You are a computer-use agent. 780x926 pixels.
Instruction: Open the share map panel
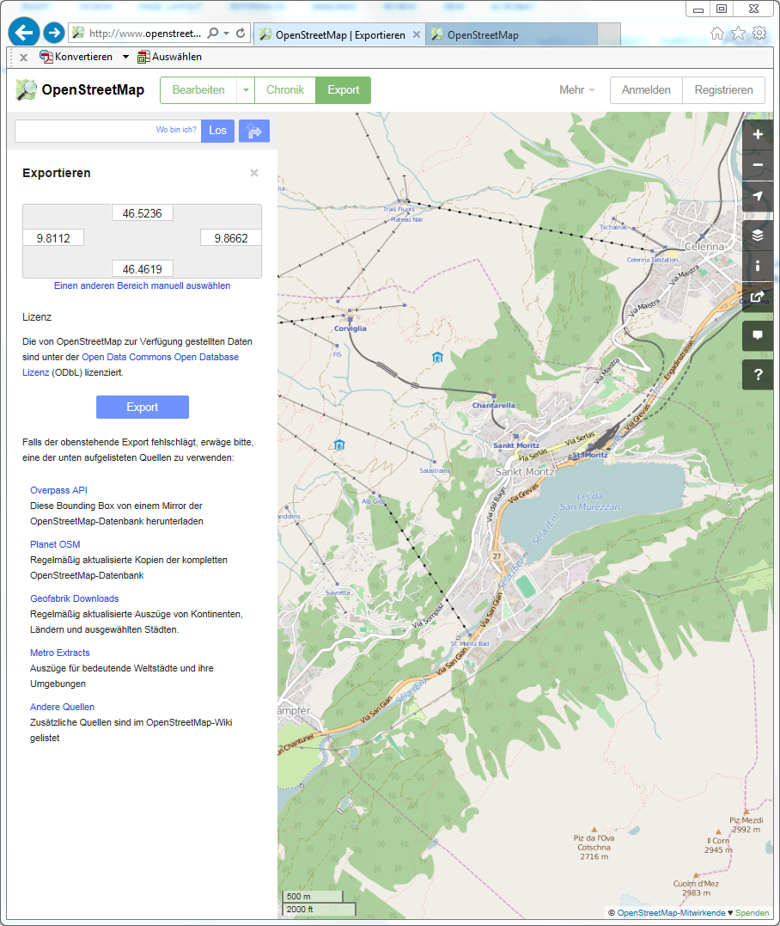pos(757,297)
